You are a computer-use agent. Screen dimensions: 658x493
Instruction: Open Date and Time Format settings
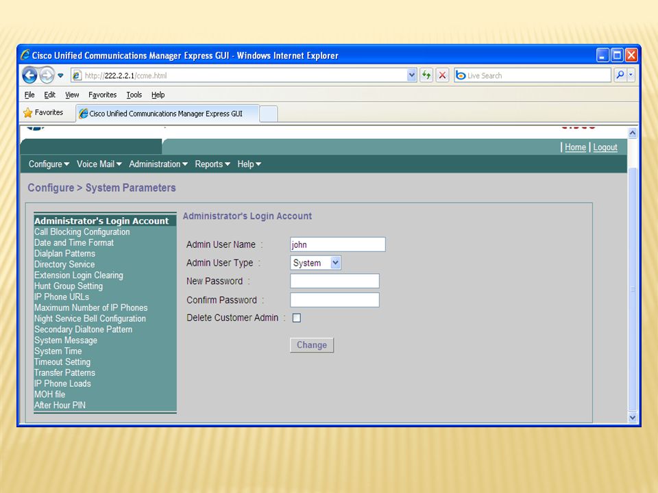coord(74,242)
